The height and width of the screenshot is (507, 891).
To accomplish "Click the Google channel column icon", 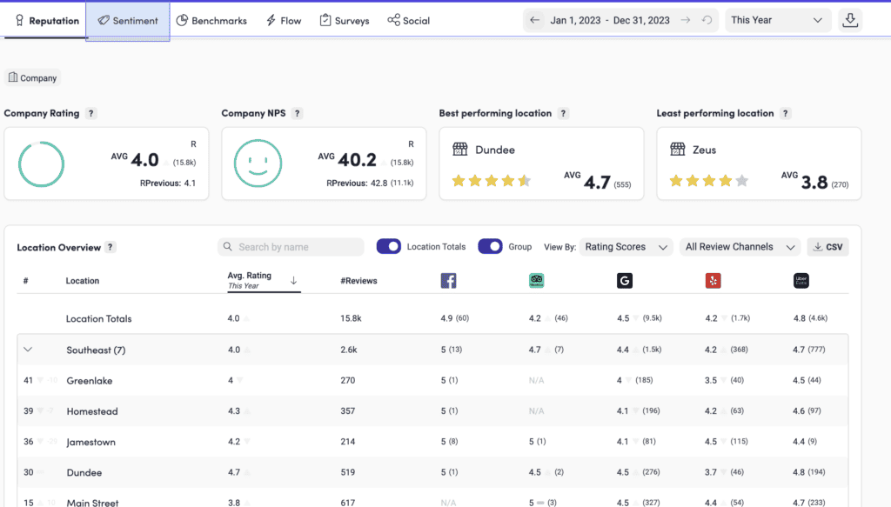I will click(x=625, y=281).
